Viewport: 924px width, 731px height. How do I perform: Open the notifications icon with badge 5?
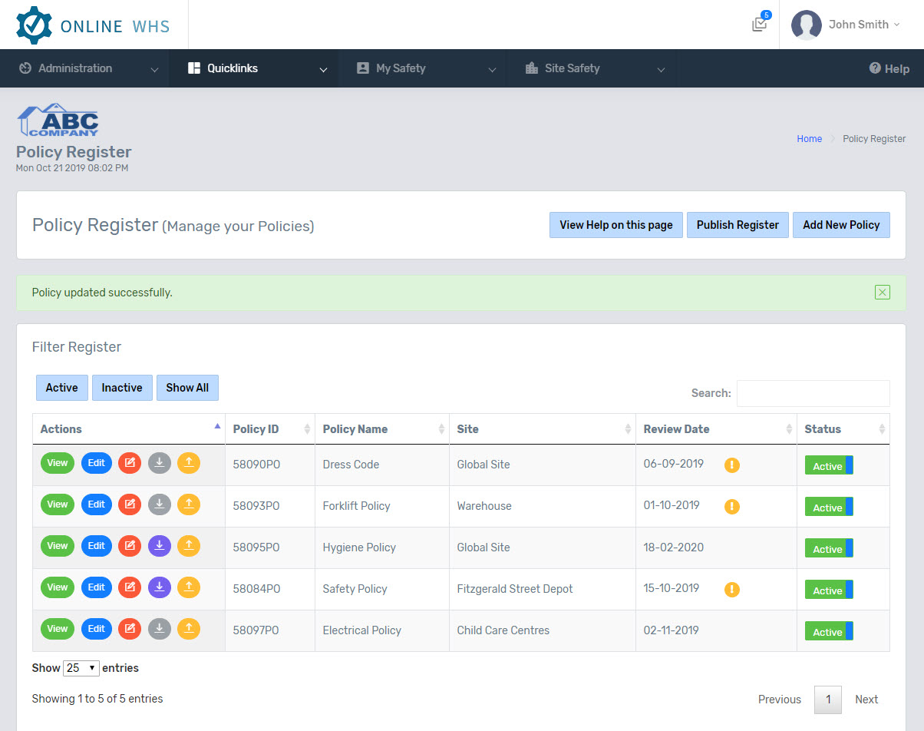coord(760,24)
